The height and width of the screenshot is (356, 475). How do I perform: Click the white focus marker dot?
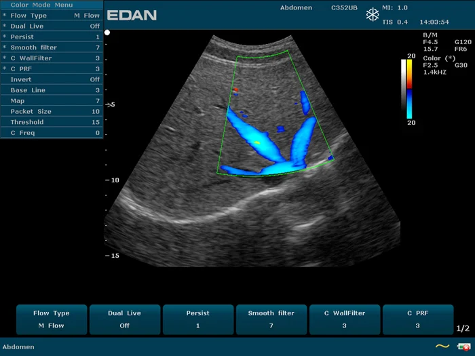tap(107, 33)
